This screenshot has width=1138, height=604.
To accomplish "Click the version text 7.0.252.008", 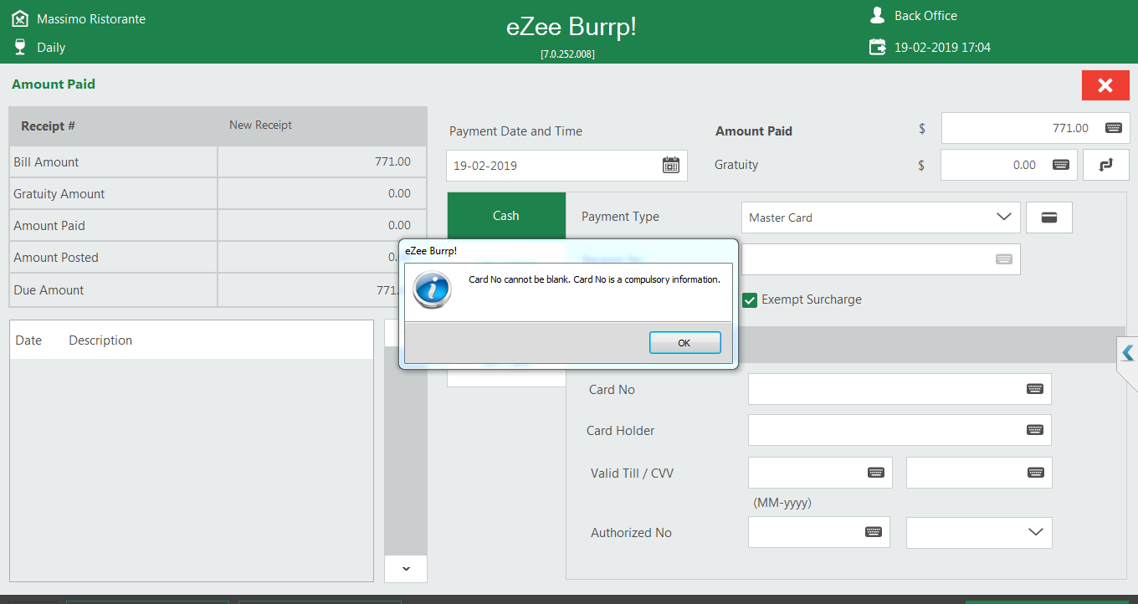I will (x=568, y=54).
